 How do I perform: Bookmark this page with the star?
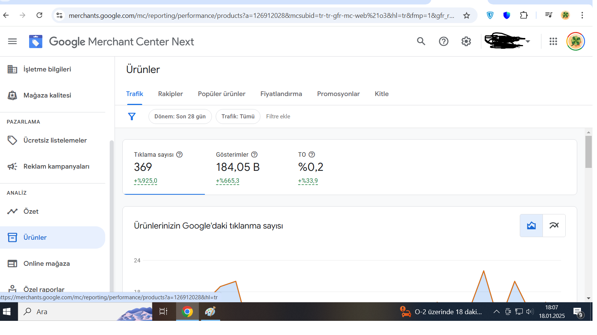[x=466, y=15]
